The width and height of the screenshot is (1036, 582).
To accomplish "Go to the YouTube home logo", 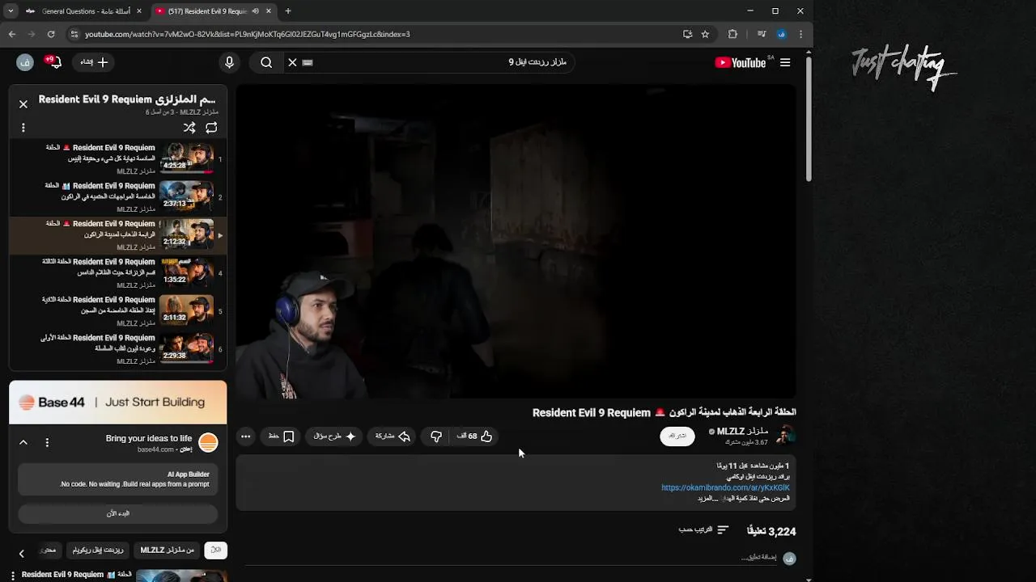I will [x=741, y=62].
